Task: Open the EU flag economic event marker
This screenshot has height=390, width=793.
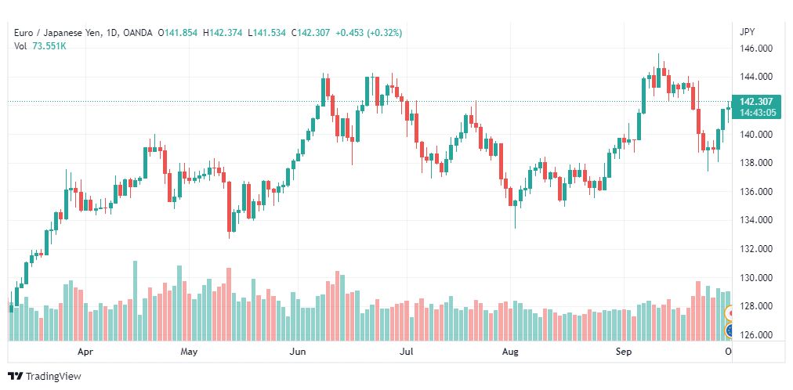Action: (x=729, y=331)
